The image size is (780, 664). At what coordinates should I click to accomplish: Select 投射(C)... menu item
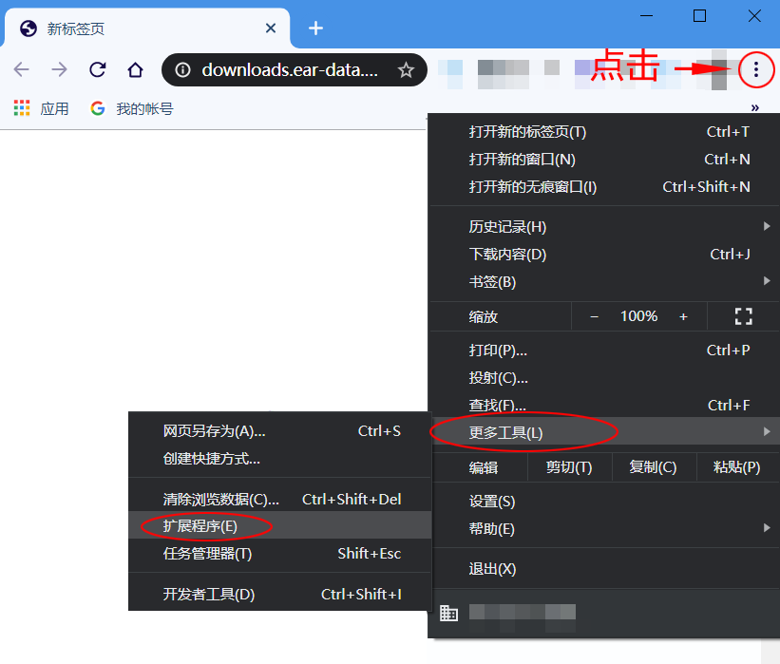pyautogui.click(x=604, y=378)
